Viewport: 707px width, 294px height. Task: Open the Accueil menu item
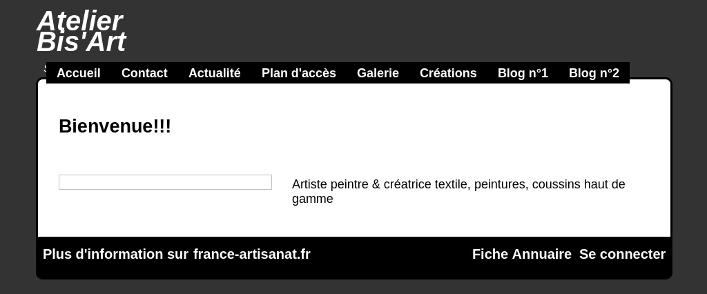coord(79,73)
